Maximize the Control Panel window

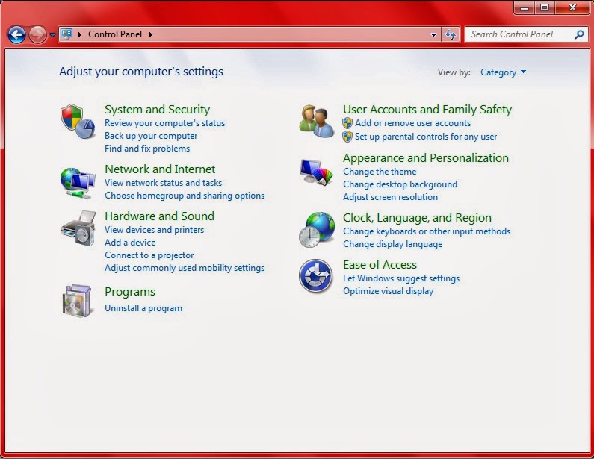pos(545,8)
